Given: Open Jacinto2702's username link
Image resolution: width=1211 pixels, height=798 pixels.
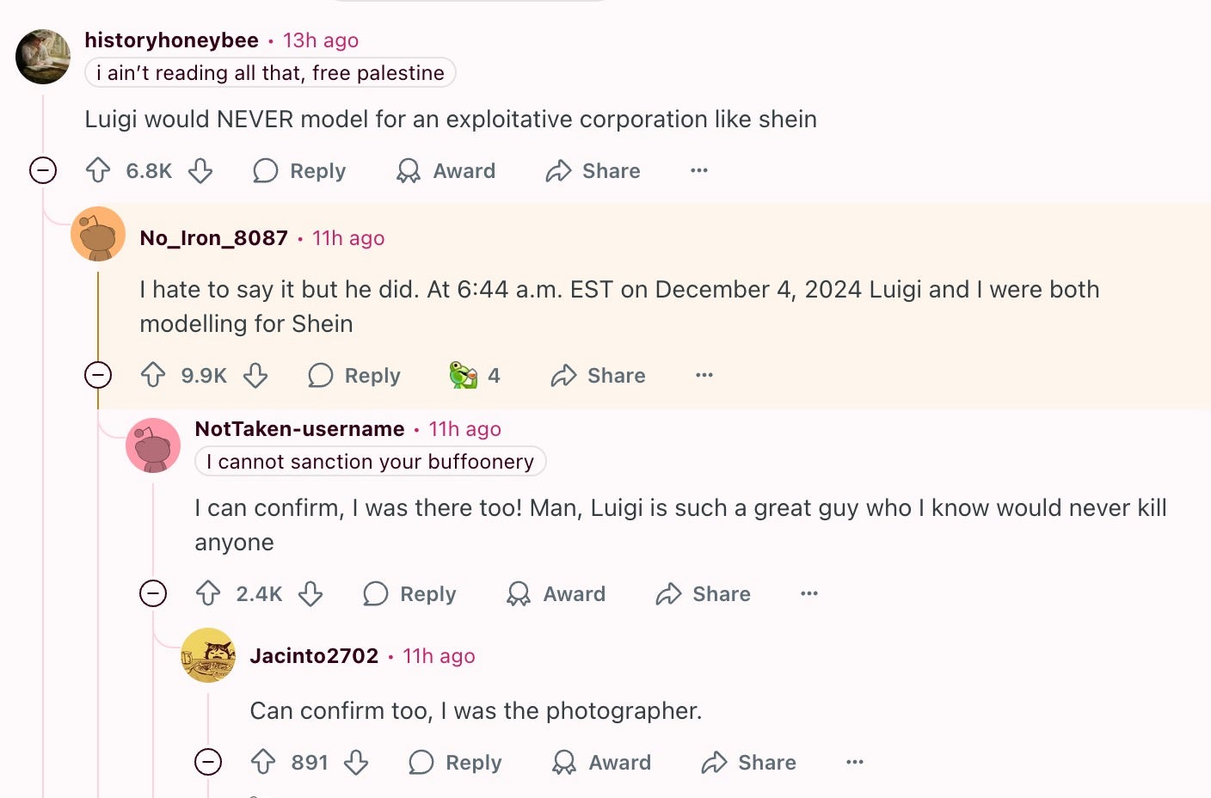Looking at the screenshot, I should pos(314,656).
